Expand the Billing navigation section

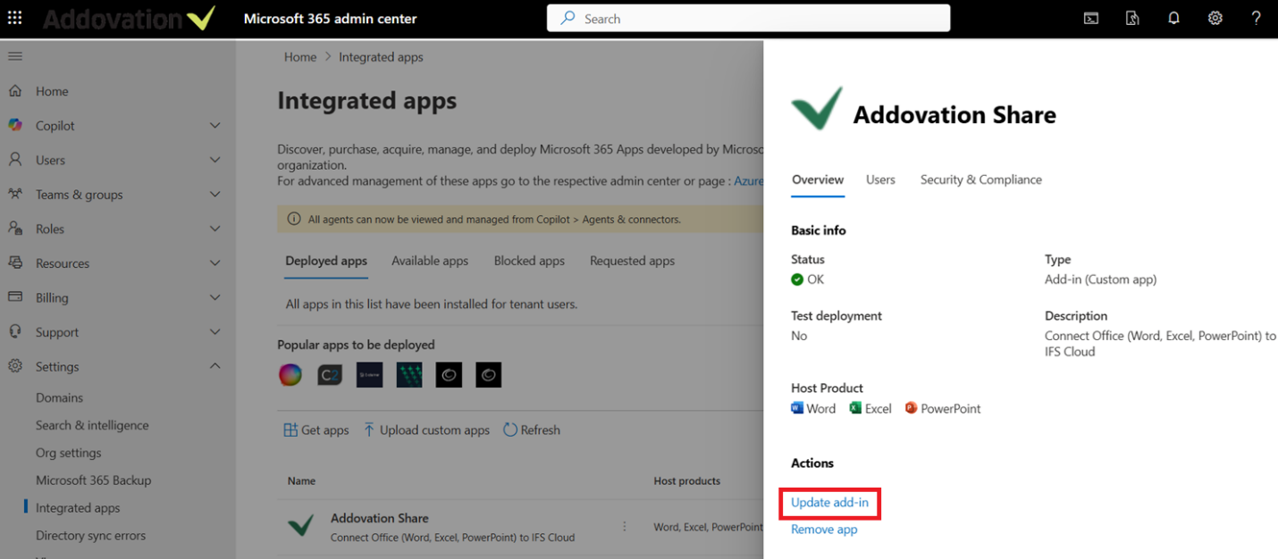(214, 297)
